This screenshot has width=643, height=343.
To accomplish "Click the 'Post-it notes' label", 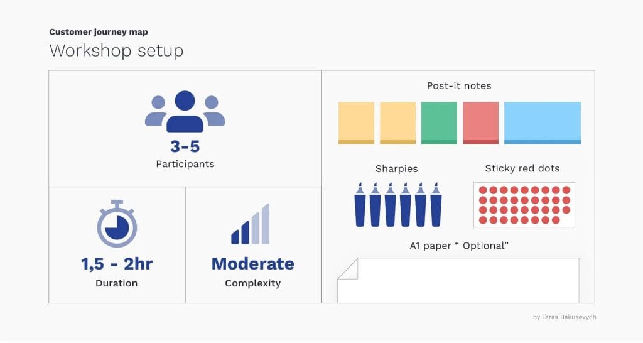I will (459, 85).
